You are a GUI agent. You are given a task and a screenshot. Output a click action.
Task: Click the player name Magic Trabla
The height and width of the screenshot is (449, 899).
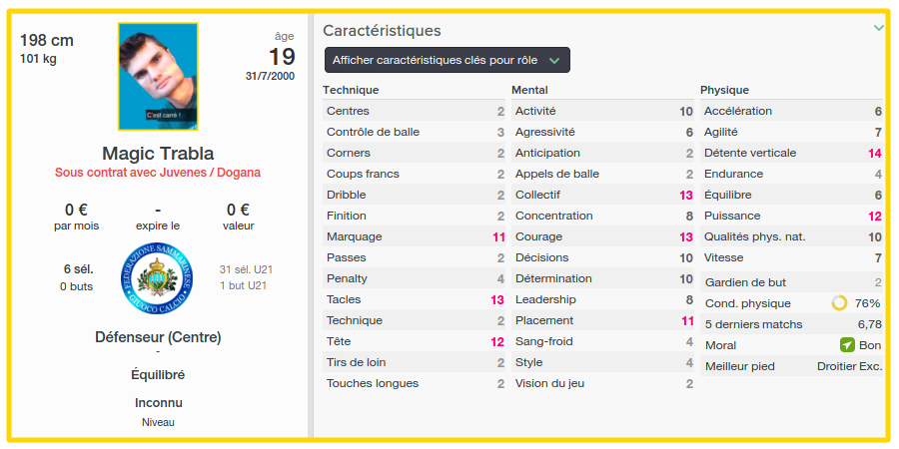click(158, 154)
